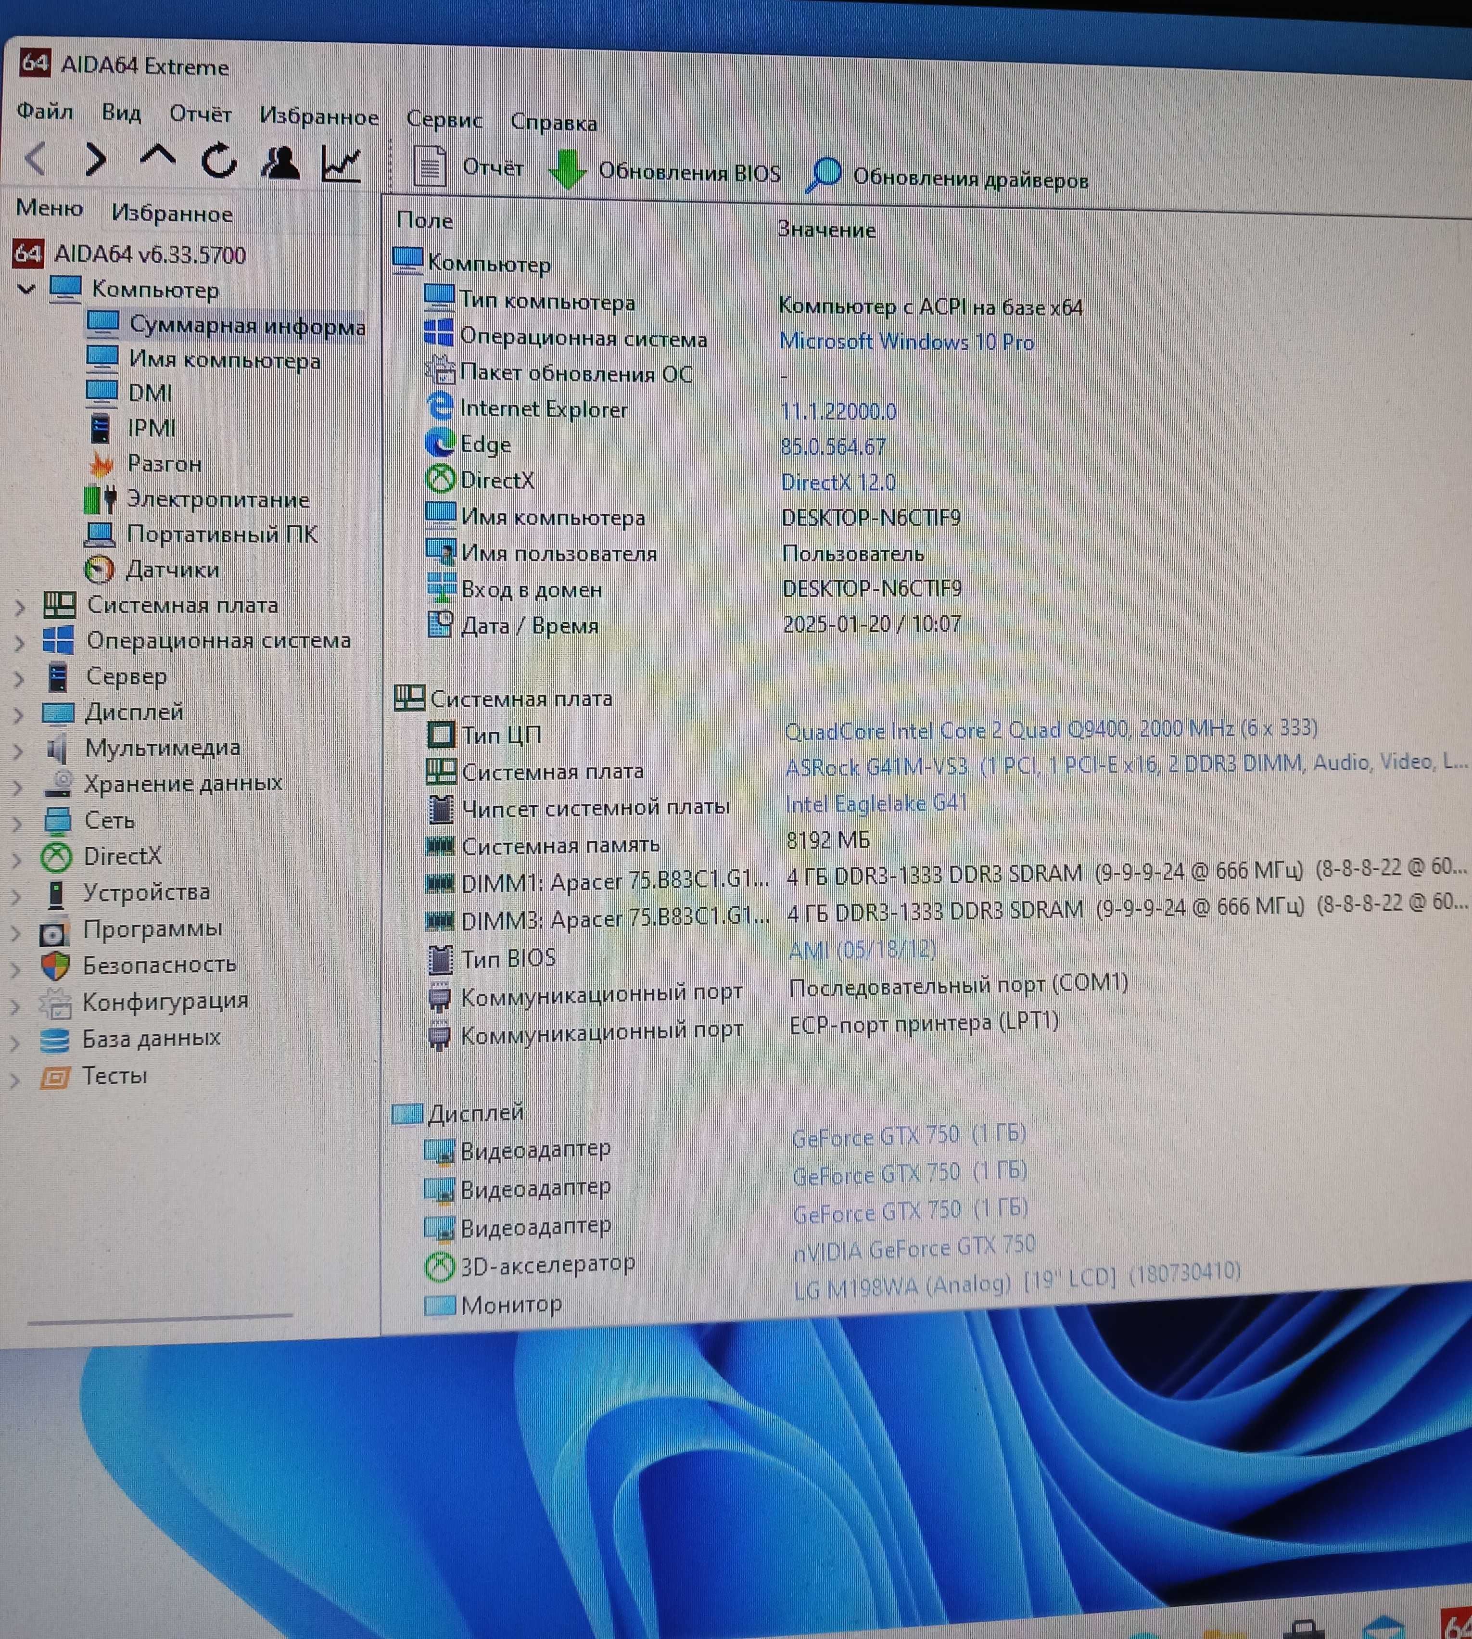Click the Безопасность shield icon
The image size is (1472, 1639).
point(55,966)
